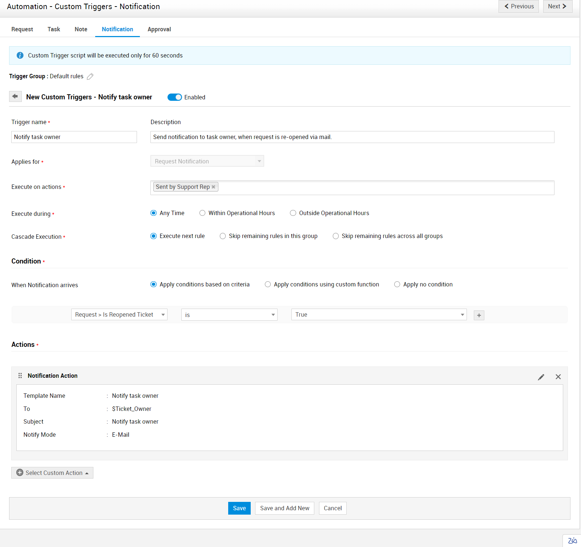Open the Zia assistant icon
Screen dimensions: 581x547
click(x=572, y=540)
